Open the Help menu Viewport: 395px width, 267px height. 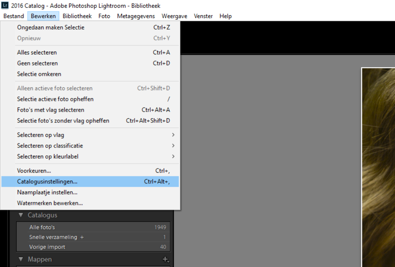(x=225, y=16)
